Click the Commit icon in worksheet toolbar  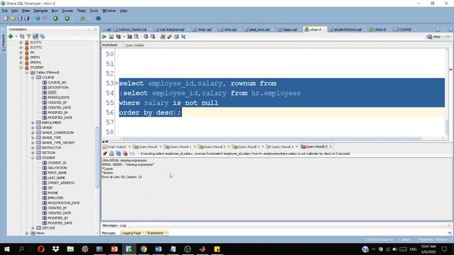[x=146, y=37]
